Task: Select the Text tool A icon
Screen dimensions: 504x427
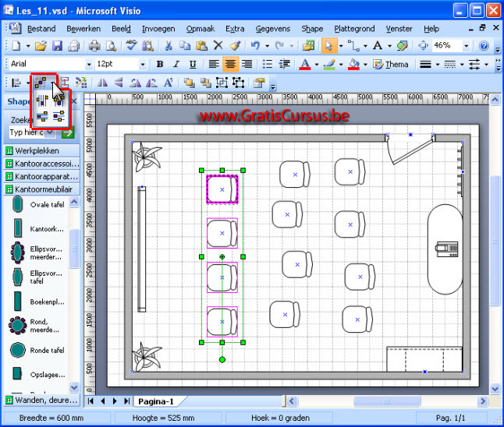Action: (x=378, y=46)
